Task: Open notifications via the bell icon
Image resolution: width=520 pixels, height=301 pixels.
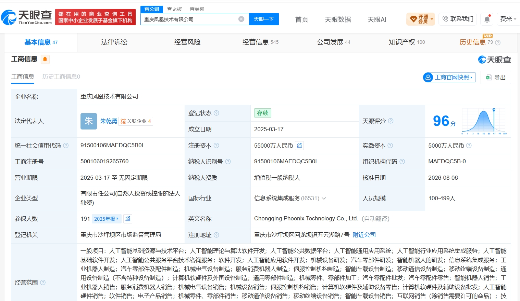Action: [x=487, y=19]
